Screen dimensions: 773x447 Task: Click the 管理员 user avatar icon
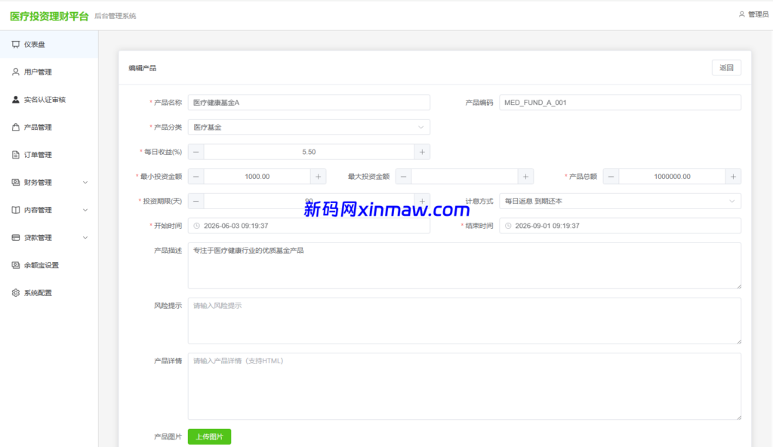tap(741, 14)
